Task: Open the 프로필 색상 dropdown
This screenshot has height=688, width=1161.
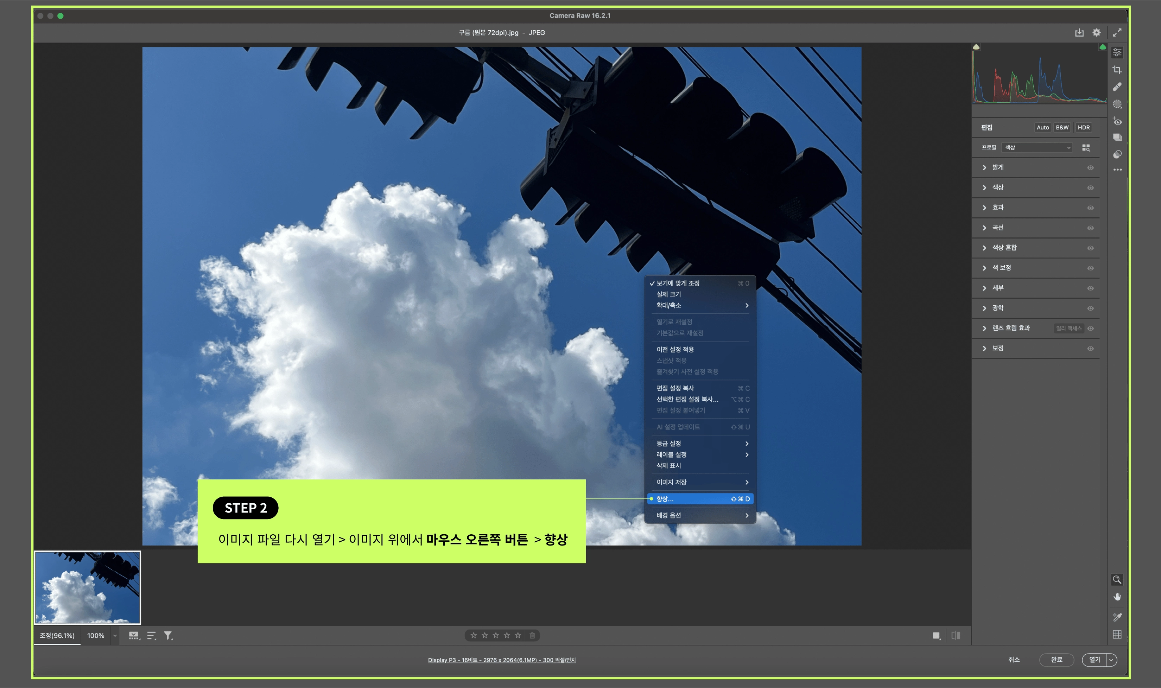Action: coord(1037,147)
